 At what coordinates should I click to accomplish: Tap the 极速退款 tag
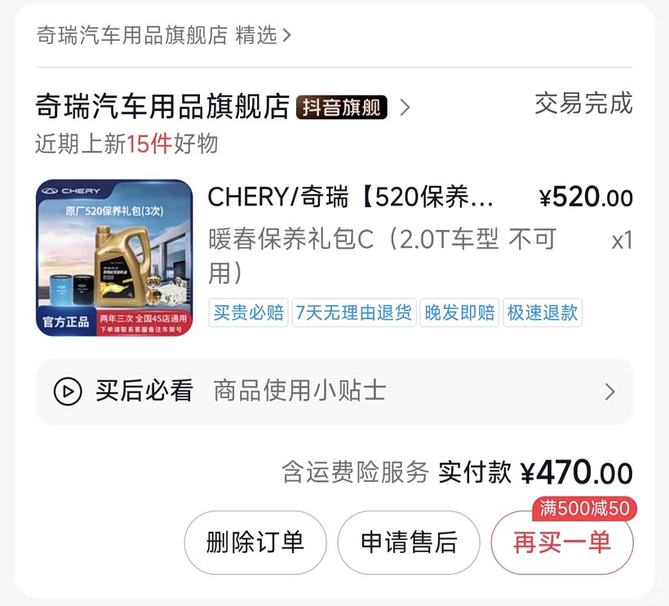pos(543,313)
